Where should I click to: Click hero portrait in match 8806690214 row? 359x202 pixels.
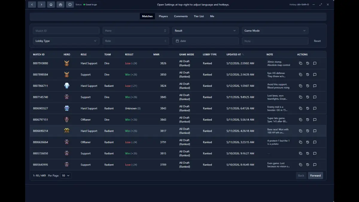click(x=66, y=131)
